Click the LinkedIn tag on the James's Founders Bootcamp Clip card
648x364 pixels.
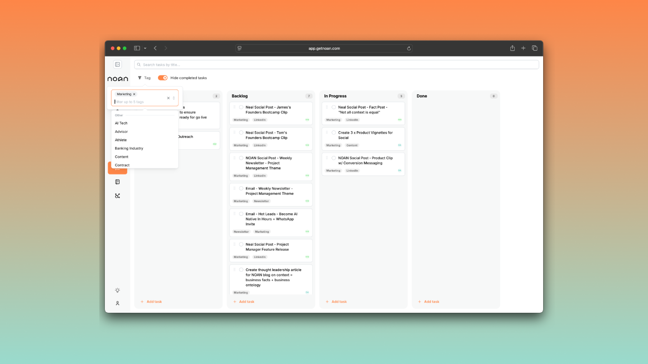click(x=259, y=120)
